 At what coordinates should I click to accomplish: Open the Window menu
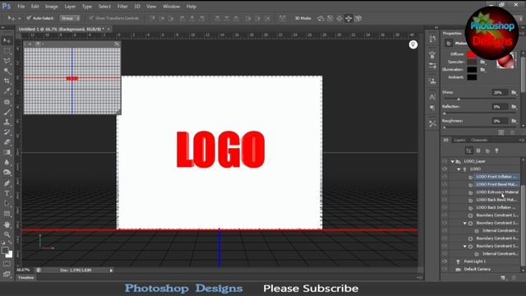click(x=171, y=7)
